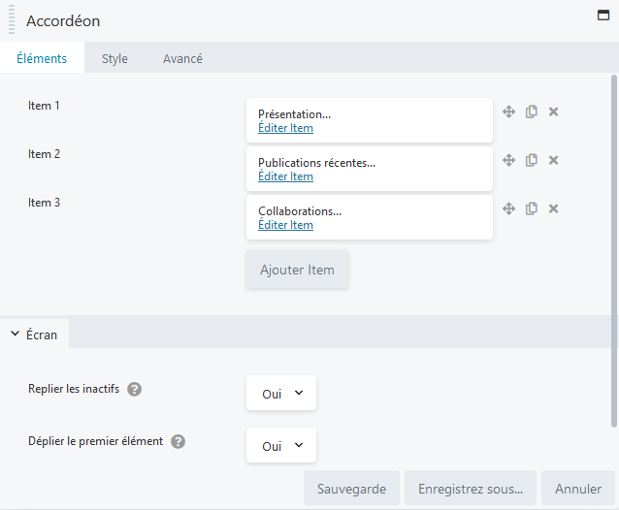Move Item 1 using the drag icon
The image size is (619, 510).
508,112
